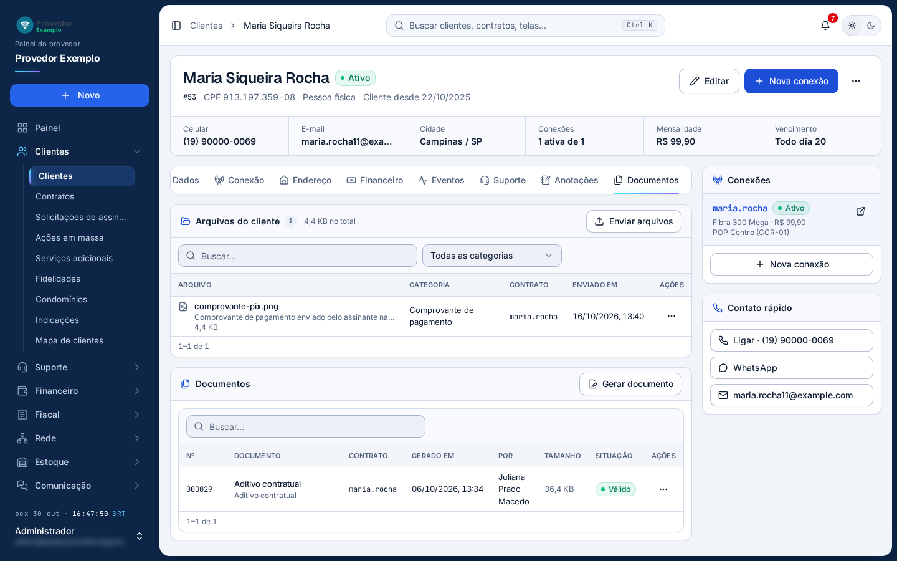Open the Eventos tab
Image resolution: width=897 pixels, height=561 pixels.
pyautogui.click(x=442, y=180)
